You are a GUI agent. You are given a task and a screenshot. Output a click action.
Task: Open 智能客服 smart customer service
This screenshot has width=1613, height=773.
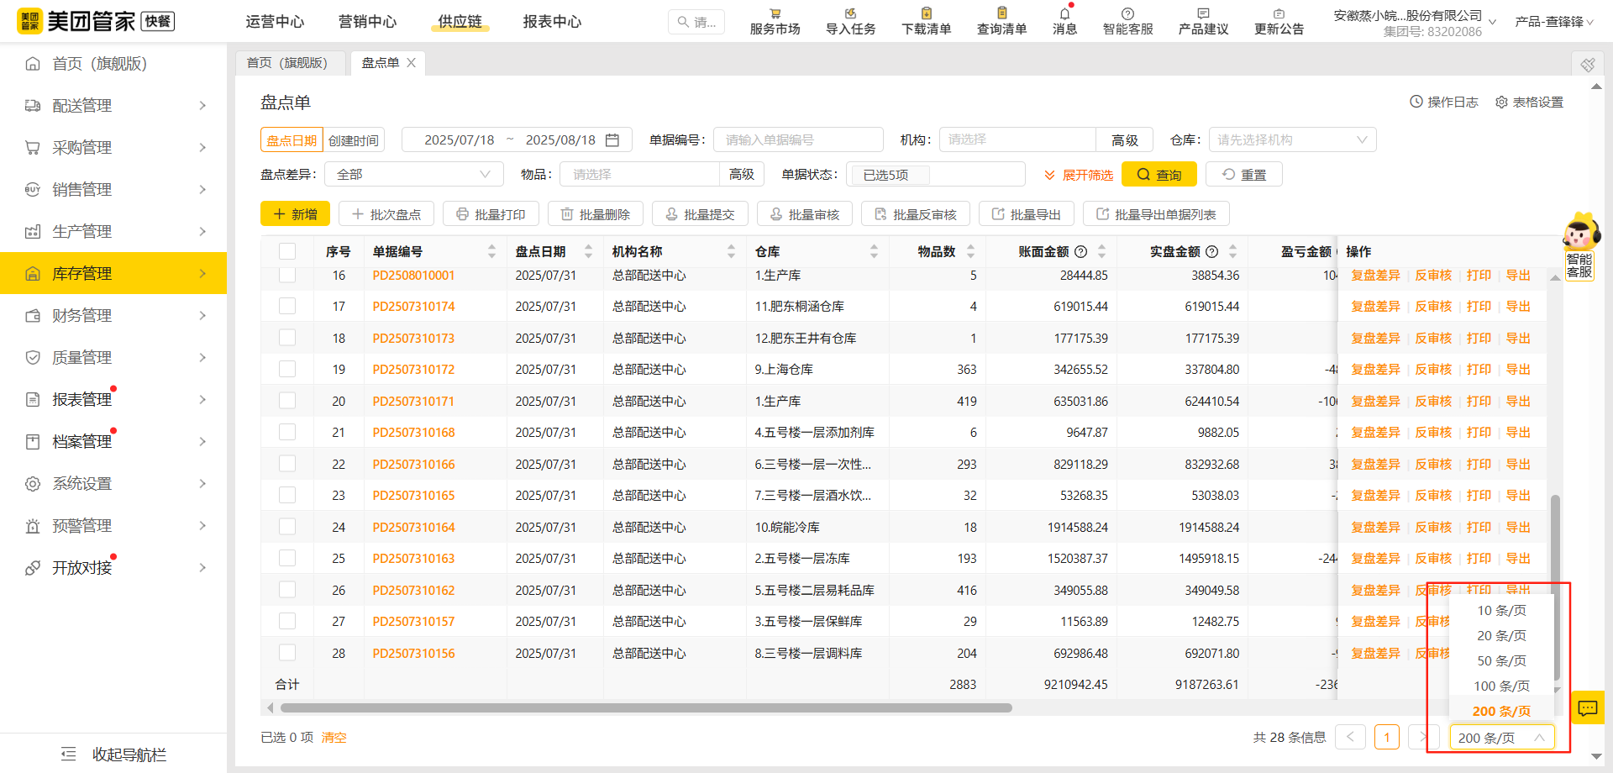(1127, 20)
